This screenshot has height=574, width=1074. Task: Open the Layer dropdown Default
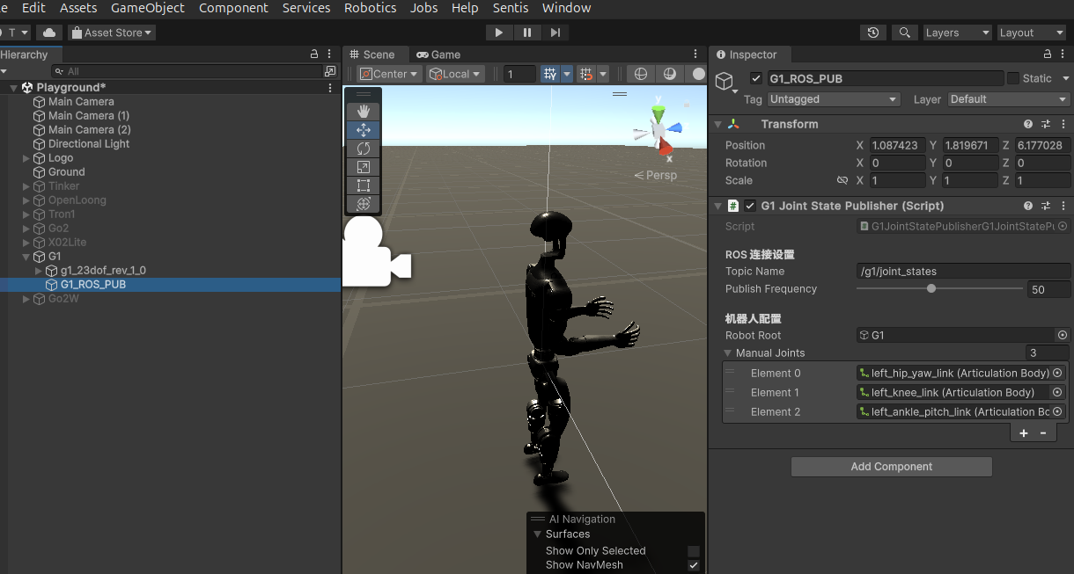point(1008,99)
